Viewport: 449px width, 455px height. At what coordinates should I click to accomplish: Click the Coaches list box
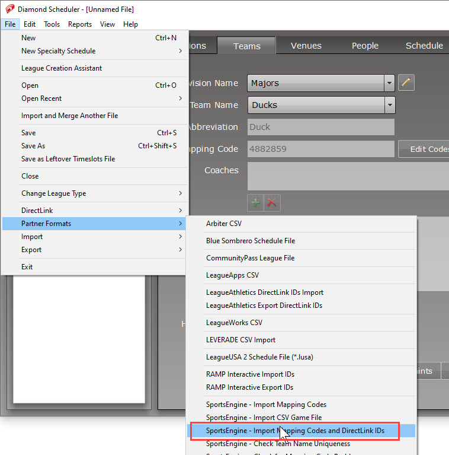(x=348, y=176)
